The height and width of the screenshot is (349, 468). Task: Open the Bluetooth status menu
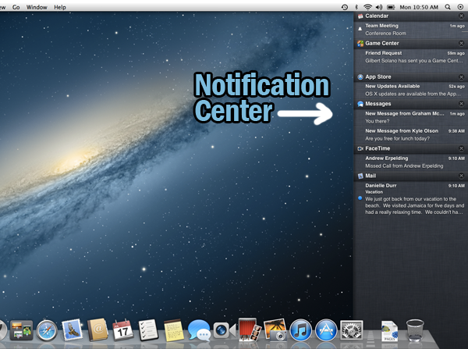pyautogui.click(x=356, y=7)
